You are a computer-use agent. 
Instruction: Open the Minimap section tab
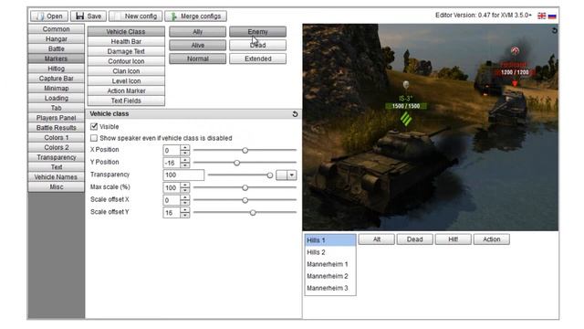pos(56,89)
